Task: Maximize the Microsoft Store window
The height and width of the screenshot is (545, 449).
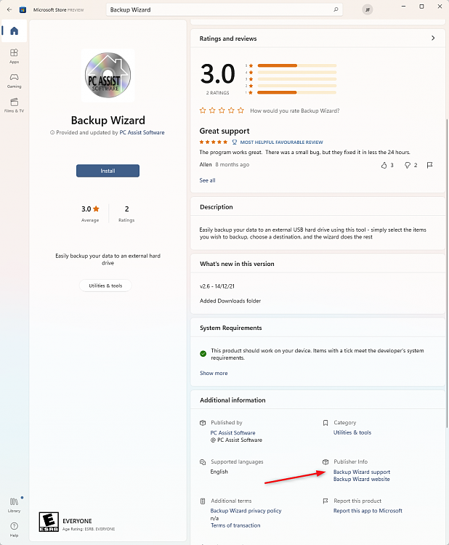Action: tap(421, 7)
